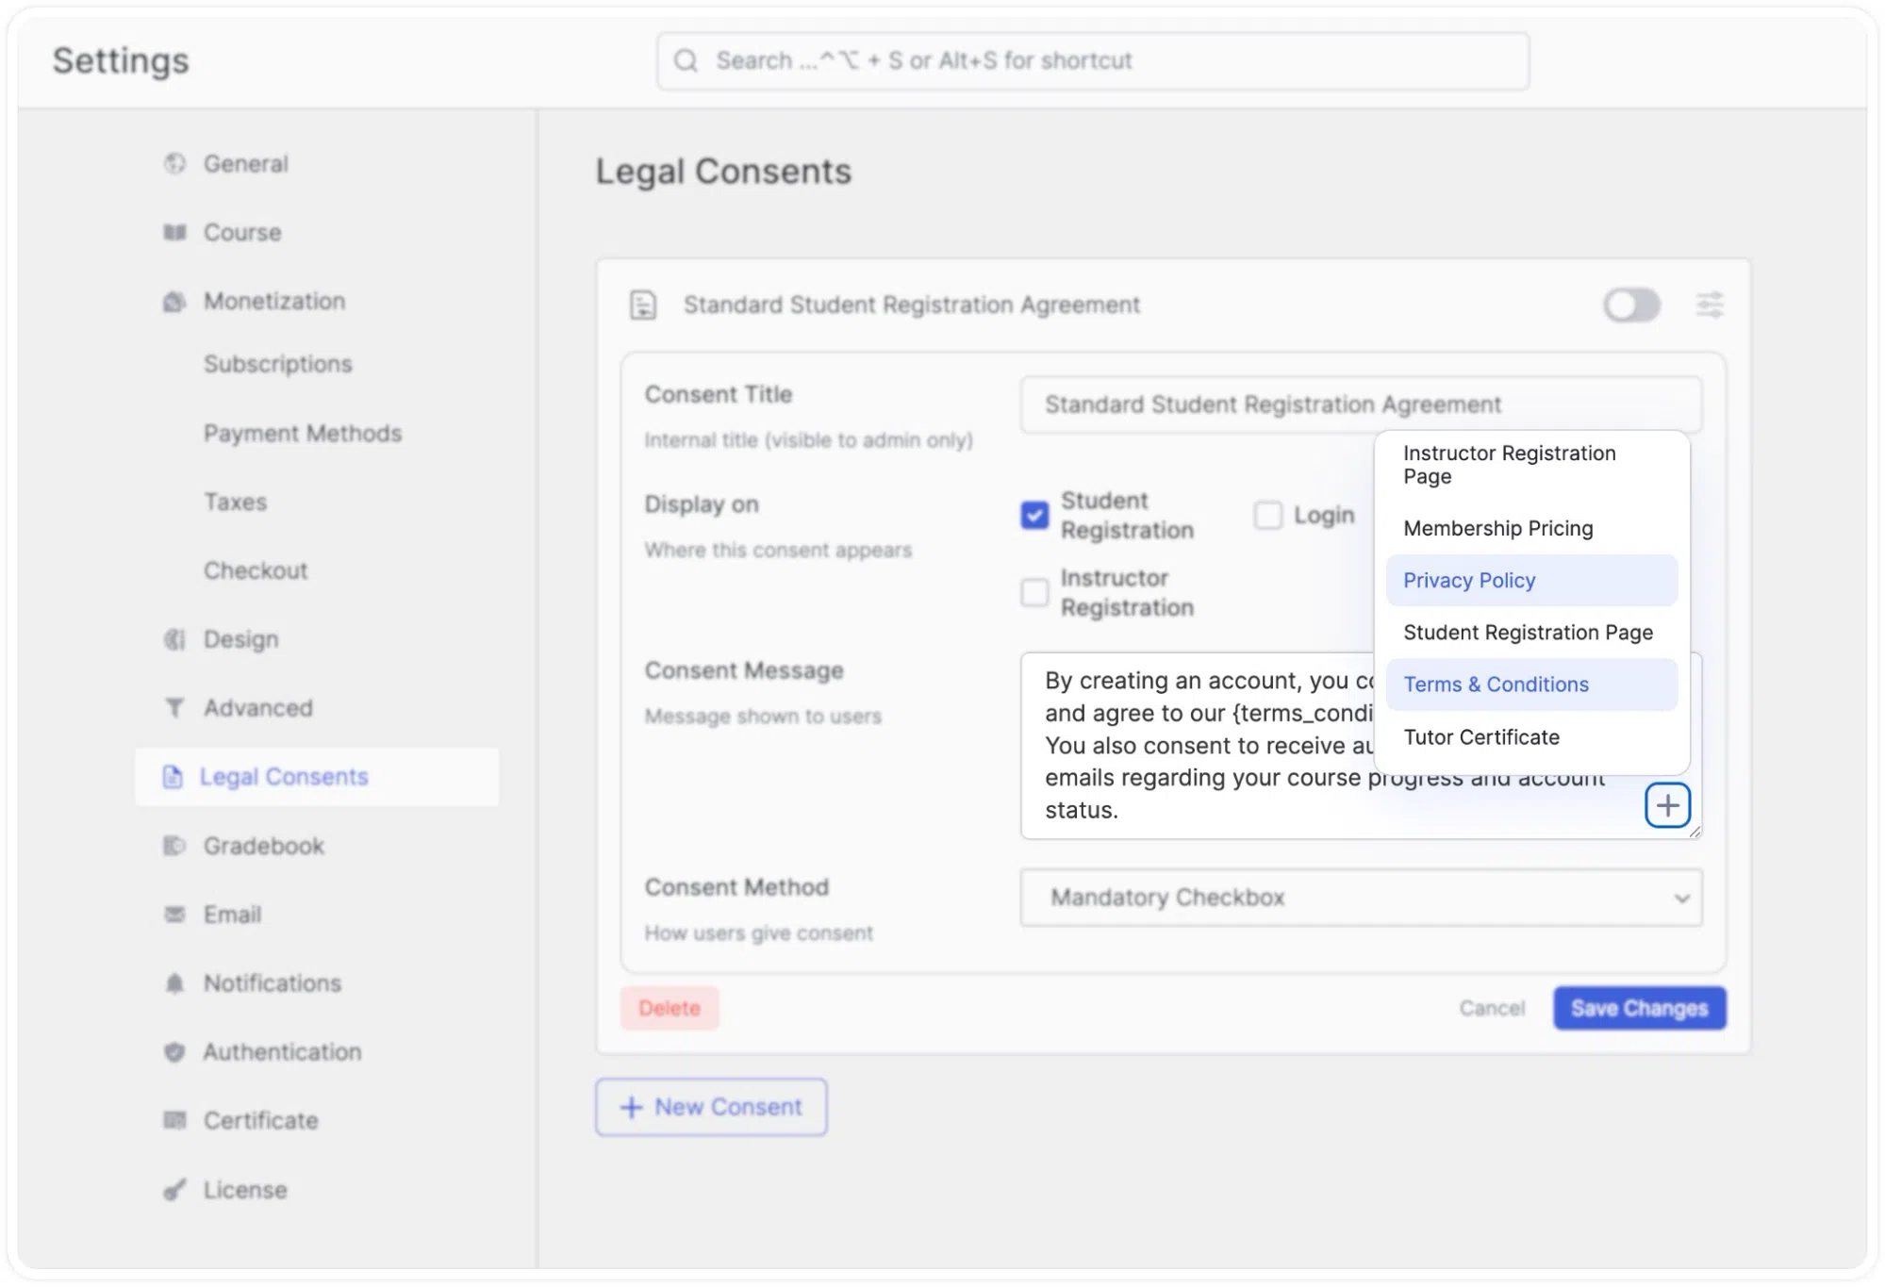Click the textarea resize handle corner

click(1695, 831)
